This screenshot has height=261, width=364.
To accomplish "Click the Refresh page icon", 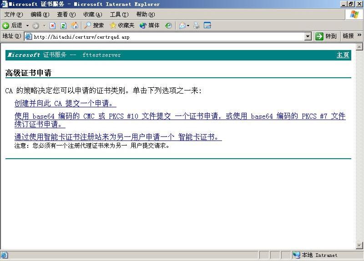I will tap(63, 25).
